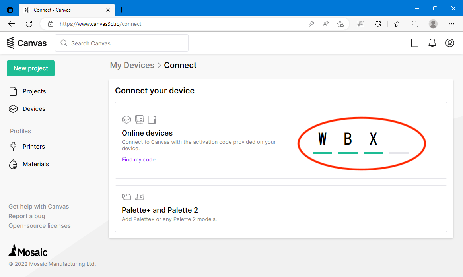Click the Materials droplet icon
Viewport: 463px width, 277px height.
coord(13,164)
